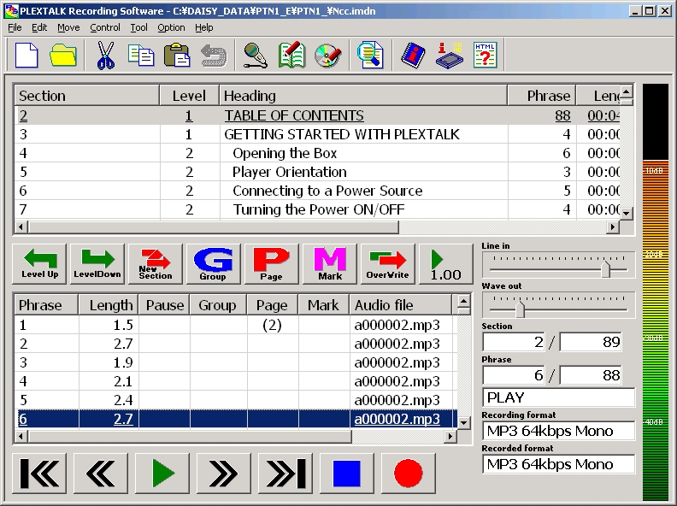Image resolution: width=677 pixels, height=506 pixels.
Task: Click the PLAY status field
Action: pyautogui.click(x=558, y=397)
